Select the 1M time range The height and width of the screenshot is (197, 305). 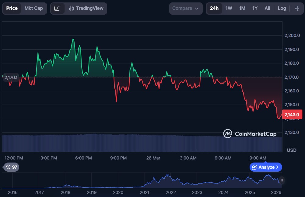tap(242, 9)
